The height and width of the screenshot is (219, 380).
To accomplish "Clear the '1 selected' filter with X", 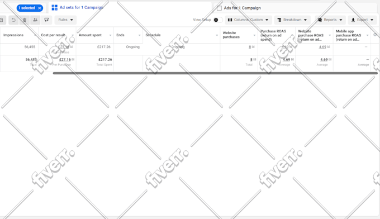I will (40, 8).
